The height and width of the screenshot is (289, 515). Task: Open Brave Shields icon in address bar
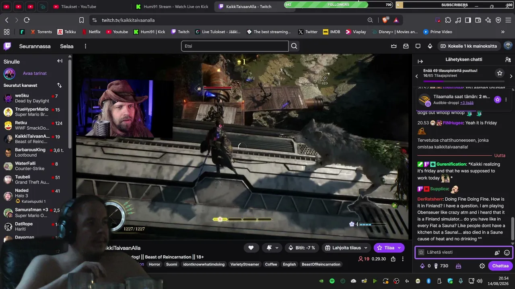tap(386, 20)
